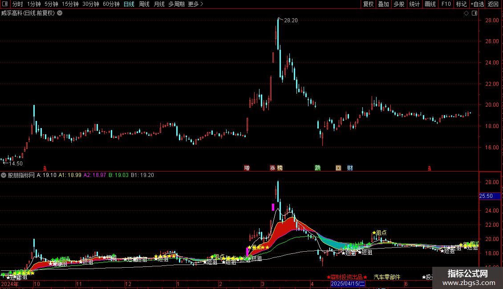Viewport: 503px width, 289px height.
Task: Click the 返回 back button
Action: [493, 4]
